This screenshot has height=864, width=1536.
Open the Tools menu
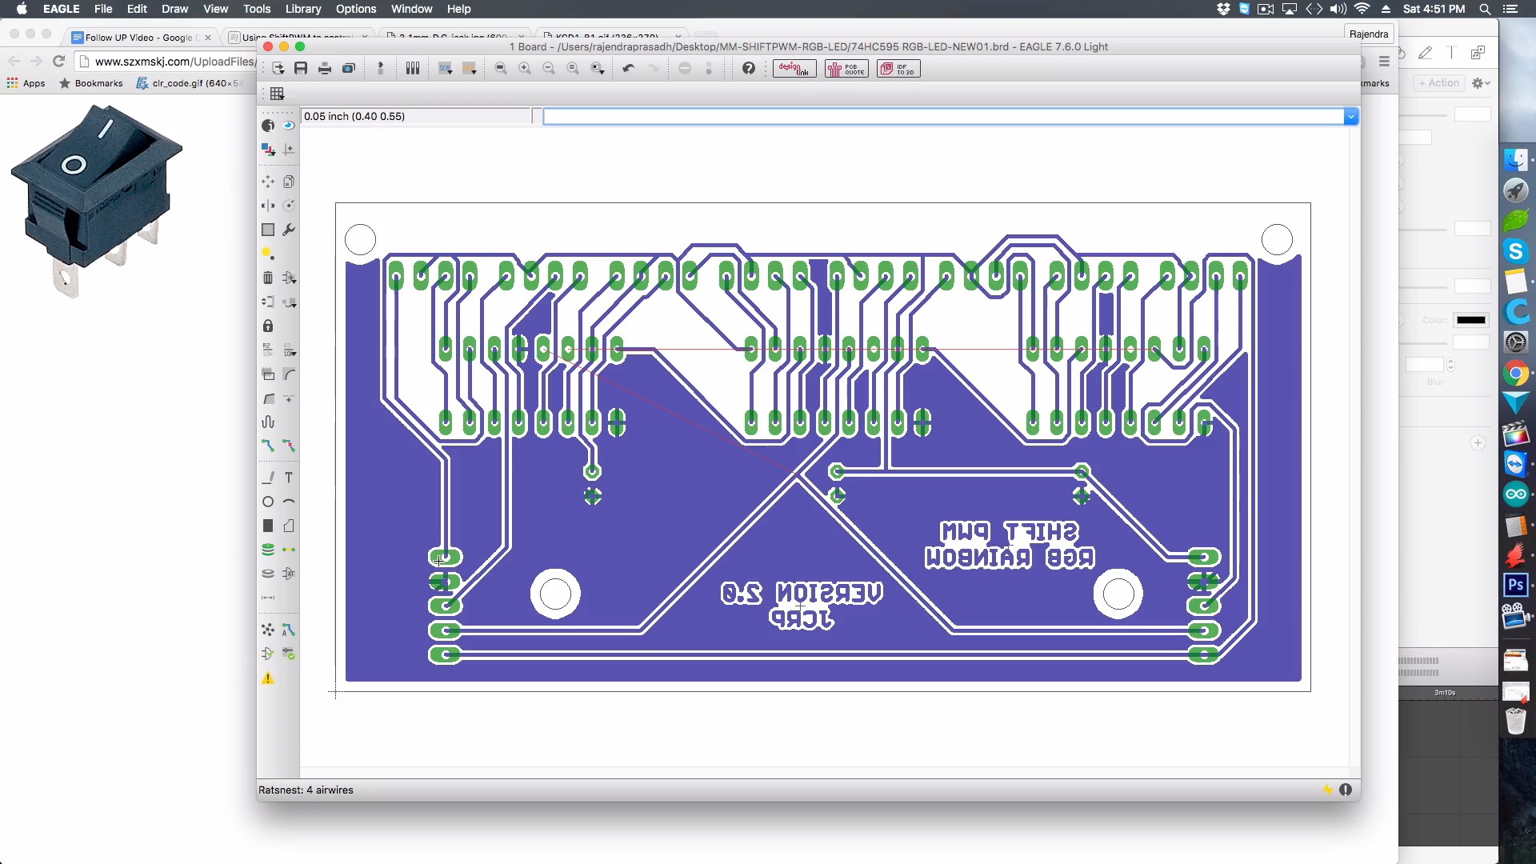point(258,9)
